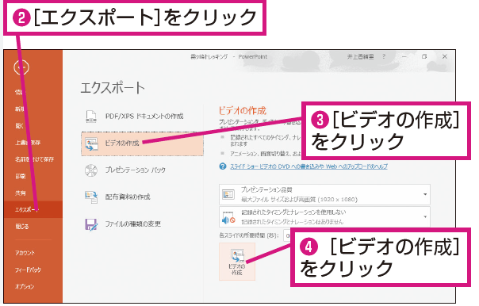
Task: Click the title bar help question mark
Action: (x=384, y=56)
